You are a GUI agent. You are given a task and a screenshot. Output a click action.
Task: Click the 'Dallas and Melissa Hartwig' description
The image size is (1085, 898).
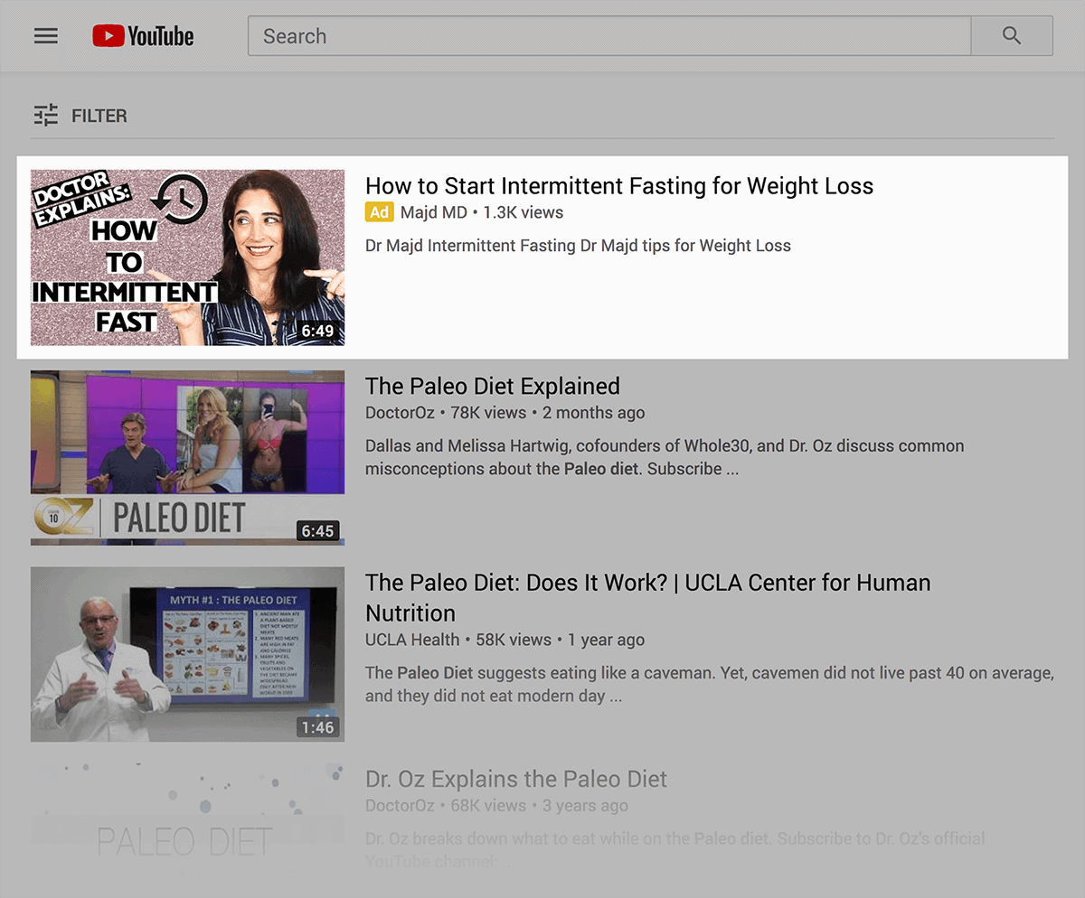coord(665,457)
